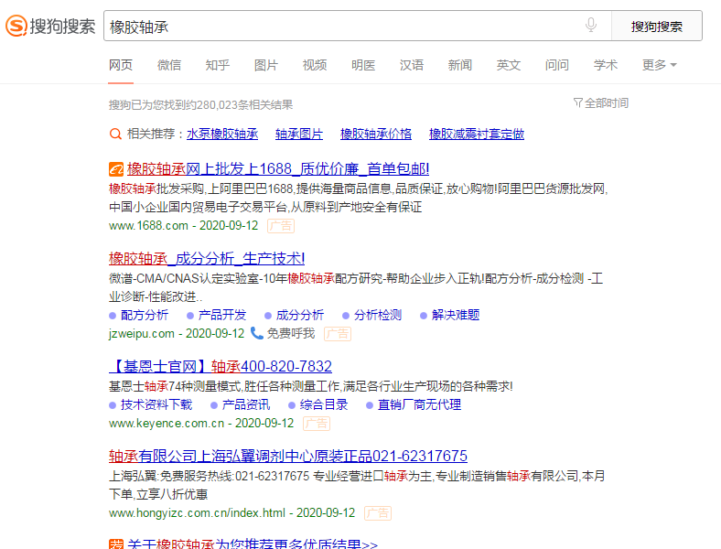Open the 全部时间 time filter
This screenshot has height=549, width=721.
606,103
